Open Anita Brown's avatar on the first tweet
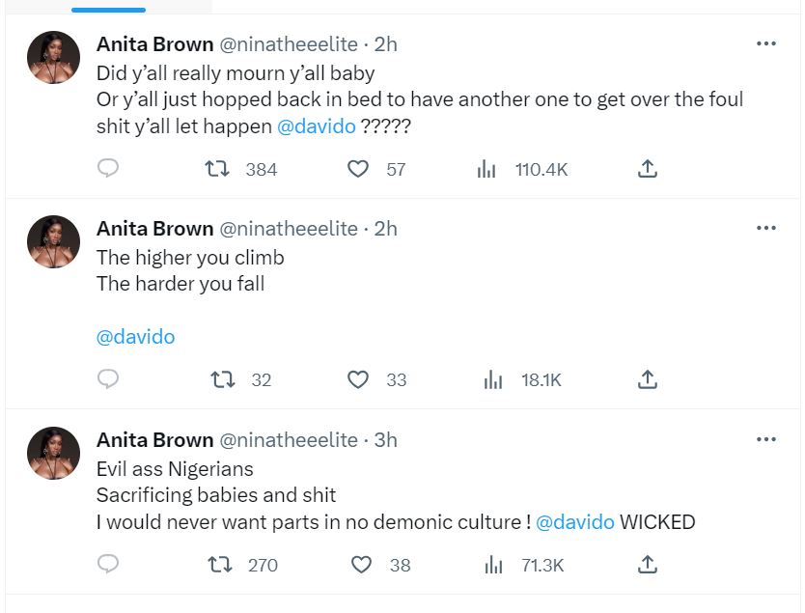The image size is (805, 613). [53, 57]
